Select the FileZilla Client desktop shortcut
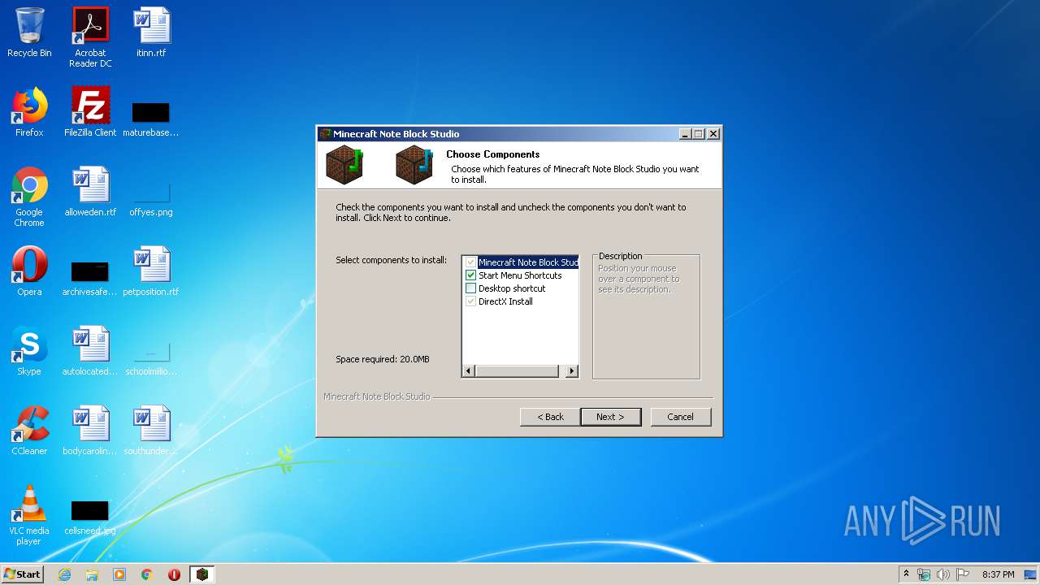This screenshot has width=1040, height=585. coord(90,112)
